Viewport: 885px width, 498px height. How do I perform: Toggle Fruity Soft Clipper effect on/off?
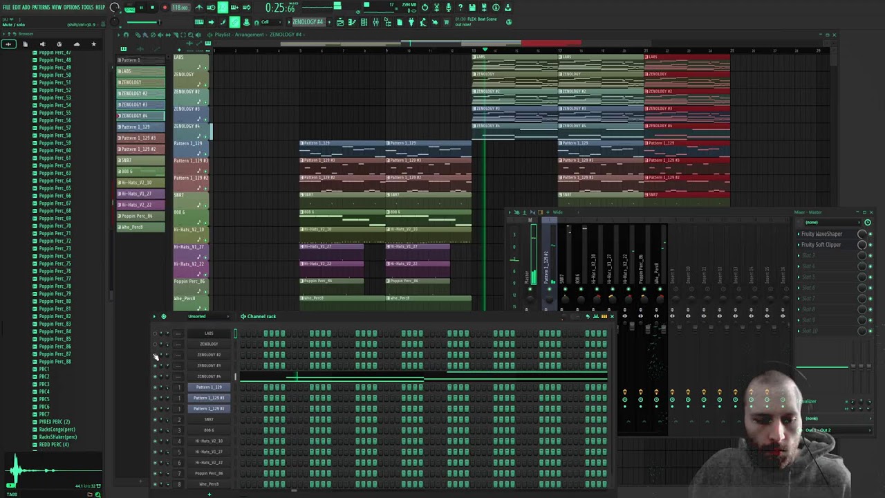tap(870, 245)
